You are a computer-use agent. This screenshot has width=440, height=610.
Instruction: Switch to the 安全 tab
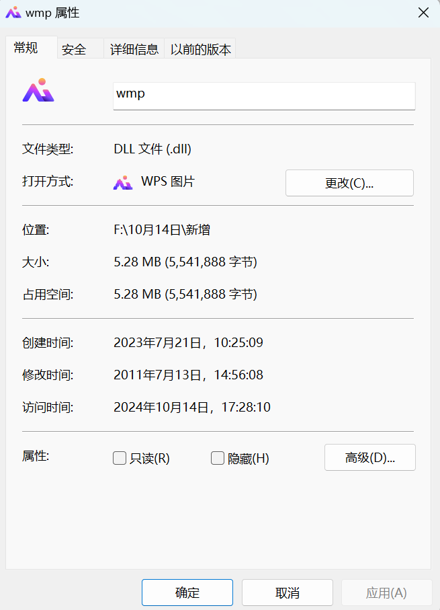coord(74,48)
